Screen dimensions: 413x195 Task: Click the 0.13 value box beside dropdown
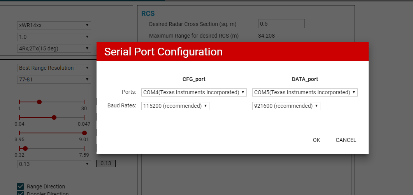(106, 164)
